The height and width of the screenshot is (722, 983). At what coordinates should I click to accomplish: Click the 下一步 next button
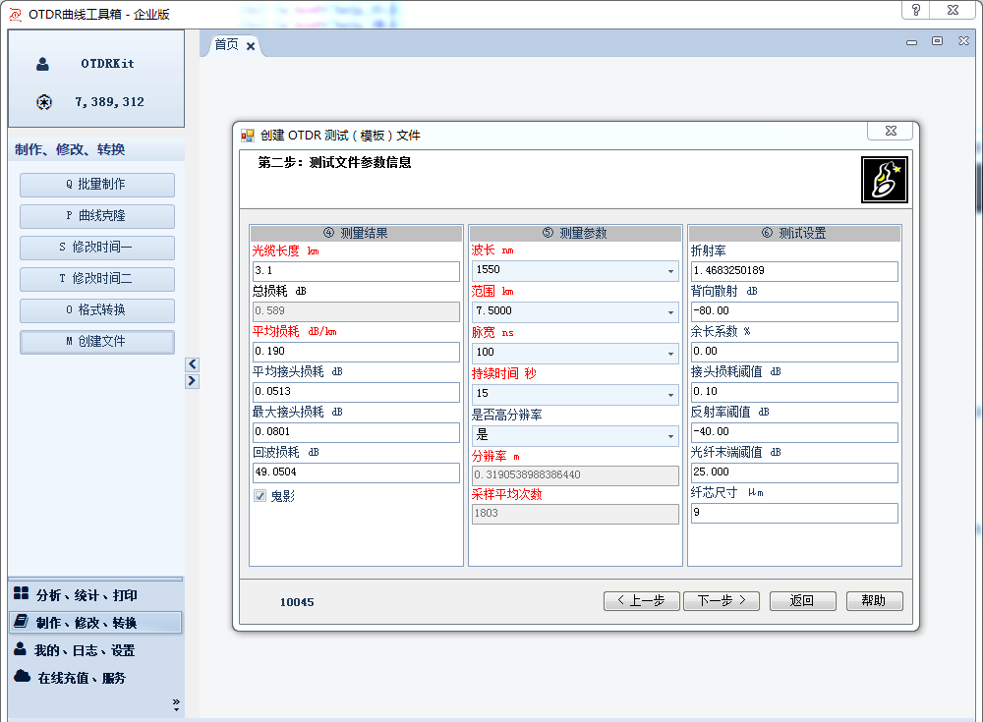pyautogui.click(x=721, y=600)
